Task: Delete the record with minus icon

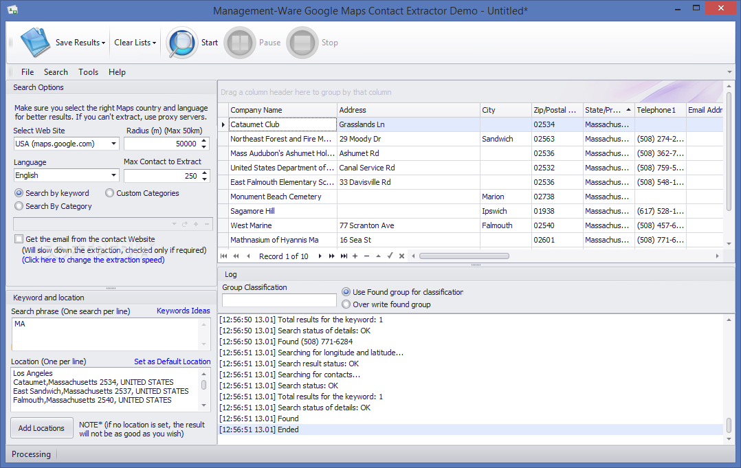Action: coord(367,256)
